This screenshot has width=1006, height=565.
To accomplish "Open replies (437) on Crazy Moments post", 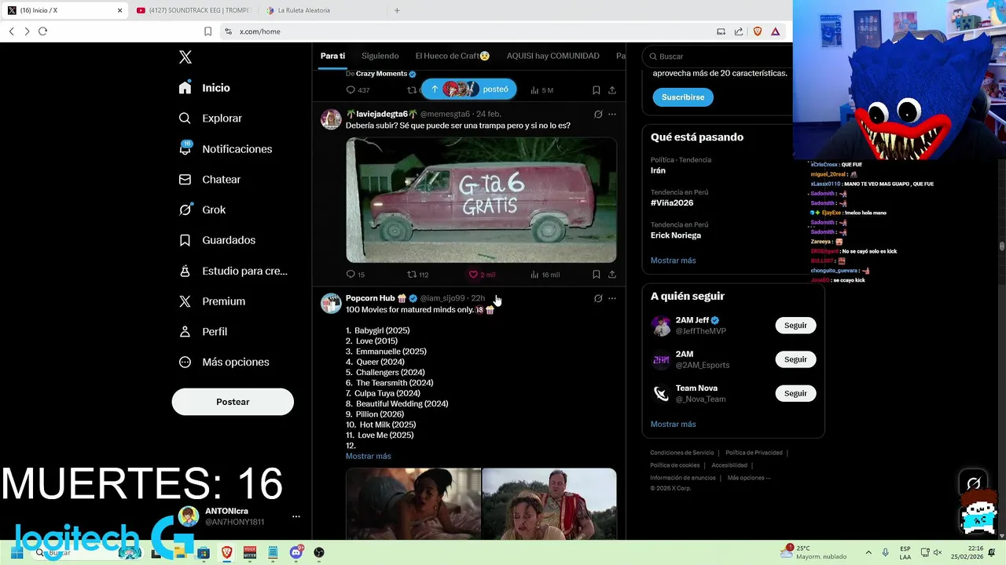I will tap(358, 90).
